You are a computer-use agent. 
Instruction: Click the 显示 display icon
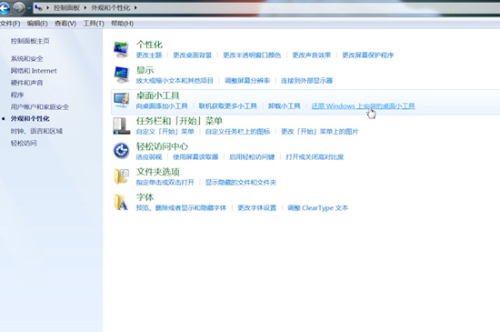tap(121, 75)
